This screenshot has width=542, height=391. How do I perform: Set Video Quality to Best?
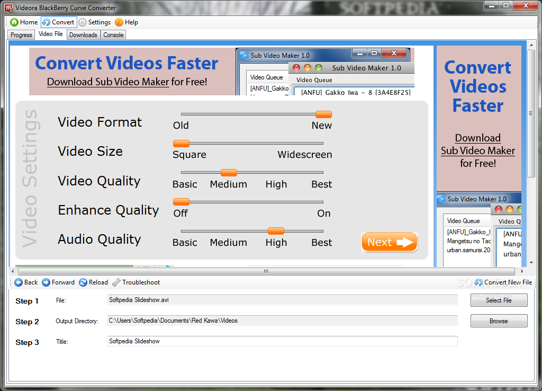point(321,184)
